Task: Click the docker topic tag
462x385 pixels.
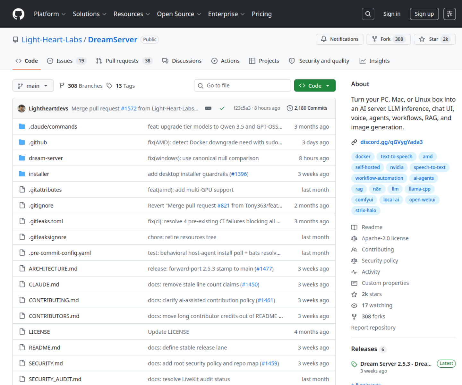Action: 363,157
